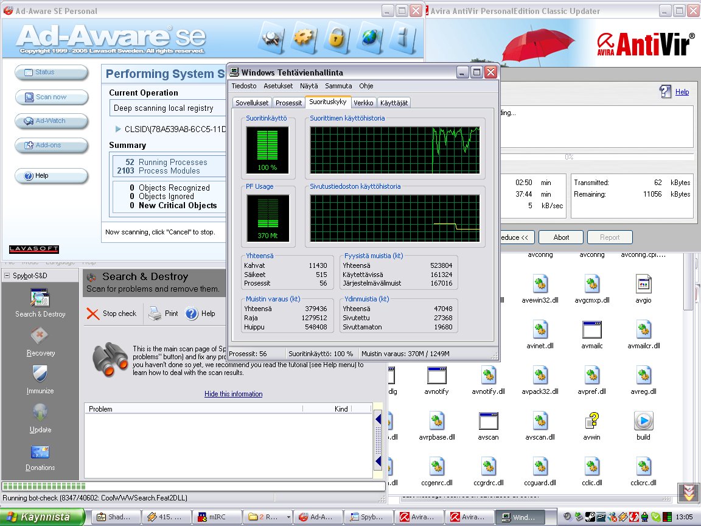Click the taskbar clock showing 13:05
This screenshot has height=526, width=701.
[x=685, y=517]
